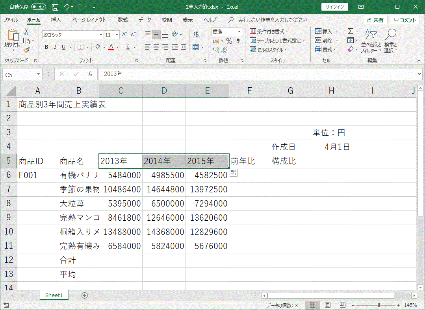425x310 pixels.
Task: Click the サインイン sign-in button
Action: pyautogui.click(x=335, y=7)
